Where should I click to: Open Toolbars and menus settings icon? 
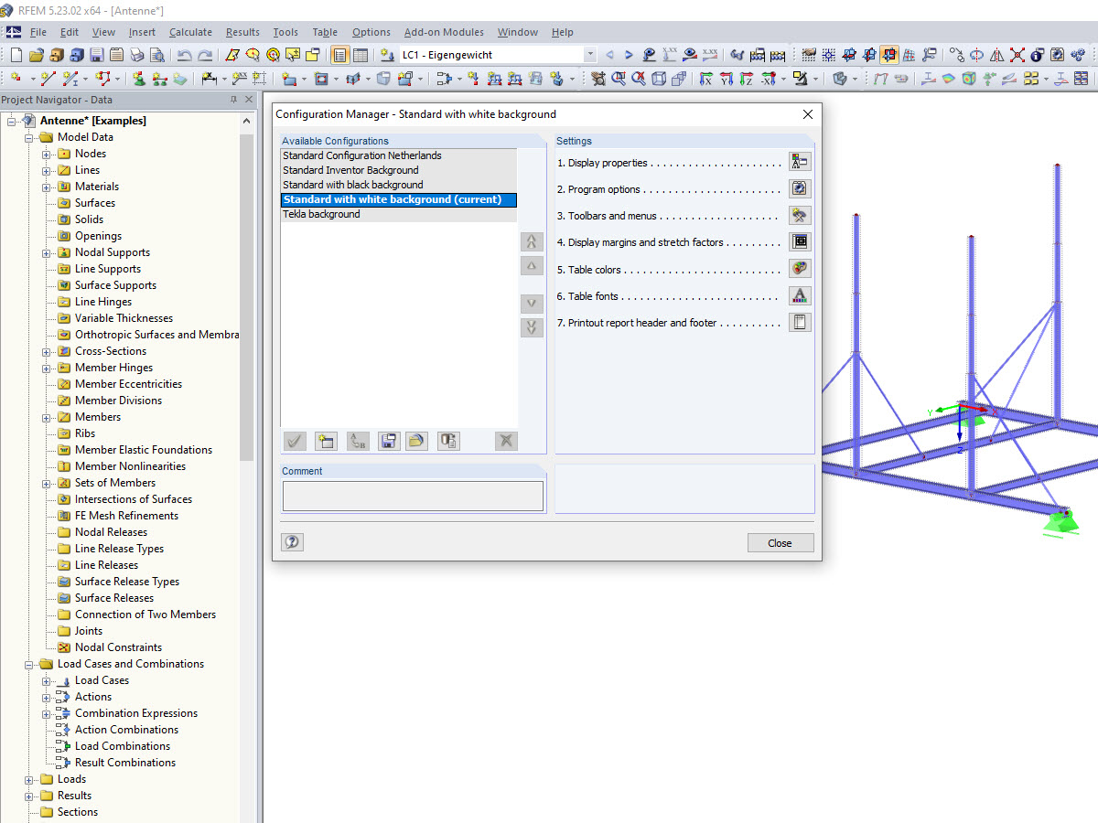pyautogui.click(x=800, y=216)
